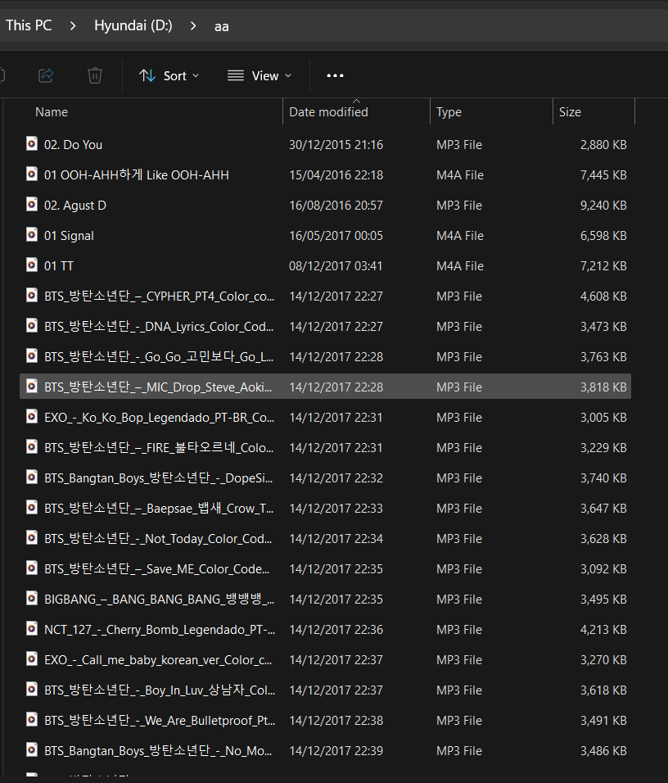Navigate to This PC breadcrumb
This screenshot has height=783, width=668.
coord(29,26)
